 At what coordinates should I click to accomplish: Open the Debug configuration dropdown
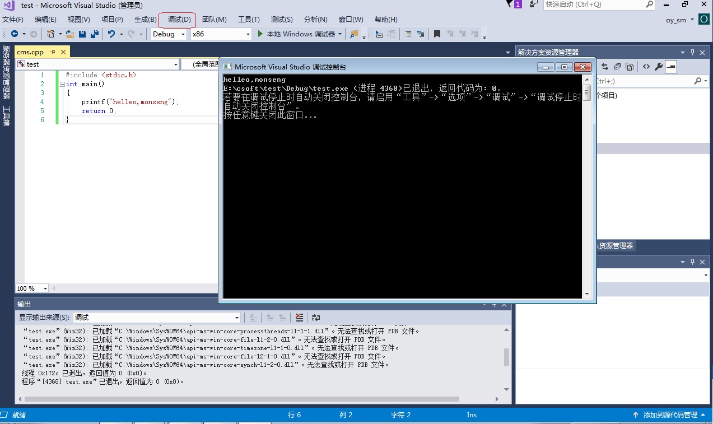point(169,34)
